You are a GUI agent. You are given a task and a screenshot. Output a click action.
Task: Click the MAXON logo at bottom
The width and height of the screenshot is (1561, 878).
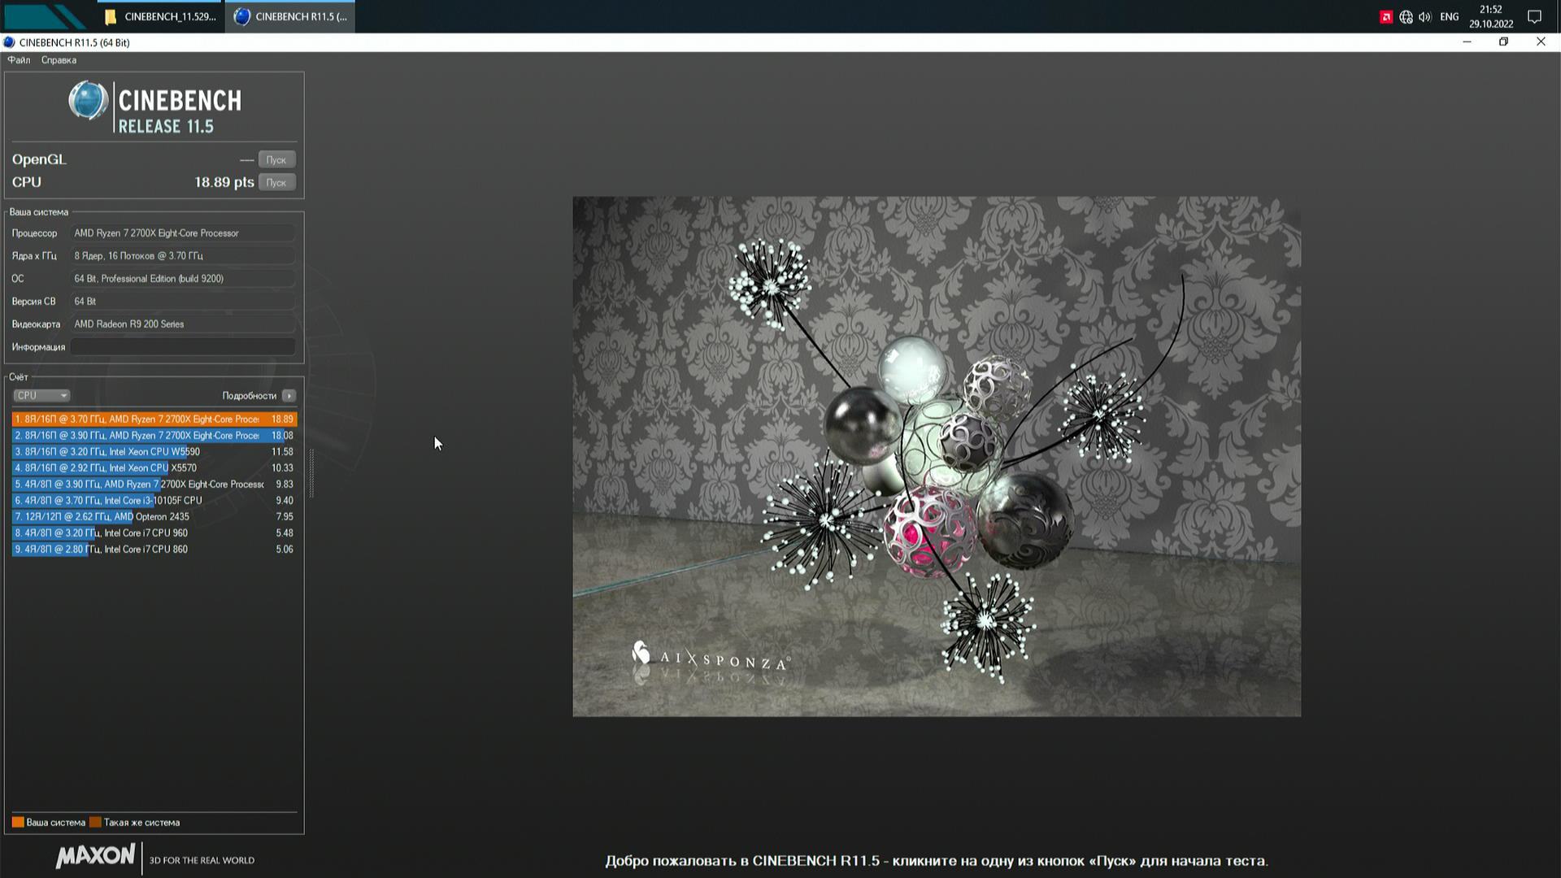[x=96, y=856]
